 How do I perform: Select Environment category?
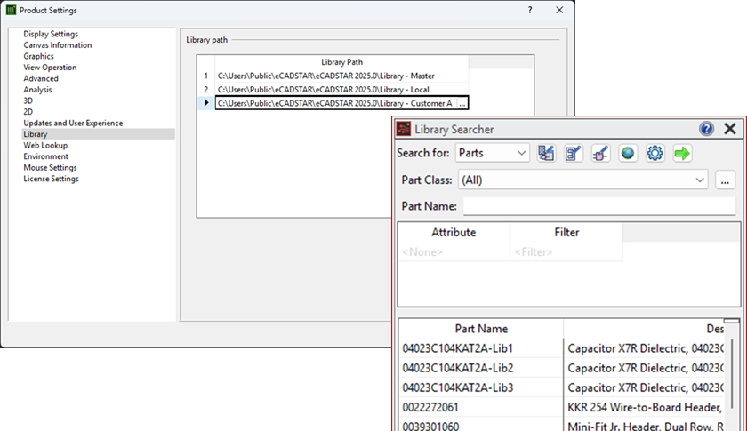(x=45, y=156)
